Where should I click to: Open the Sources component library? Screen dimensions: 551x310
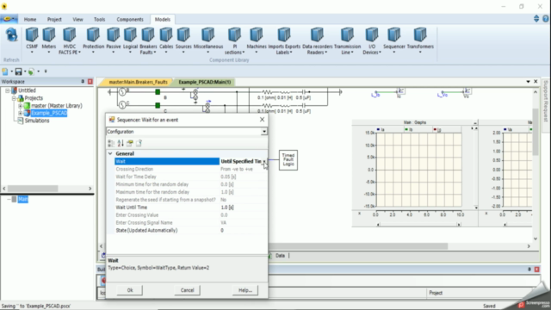pyautogui.click(x=183, y=40)
